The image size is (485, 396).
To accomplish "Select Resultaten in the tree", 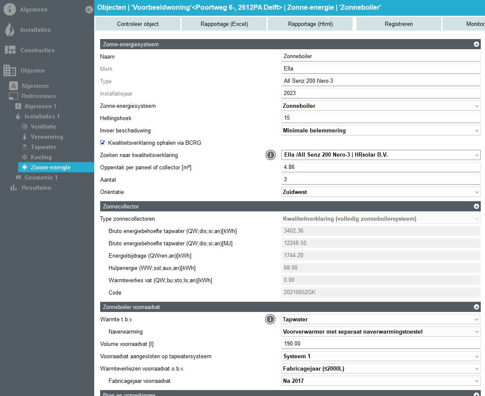I will [x=36, y=188].
